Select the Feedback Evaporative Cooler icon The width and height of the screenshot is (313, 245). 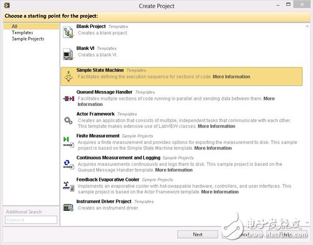coord(69,186)
